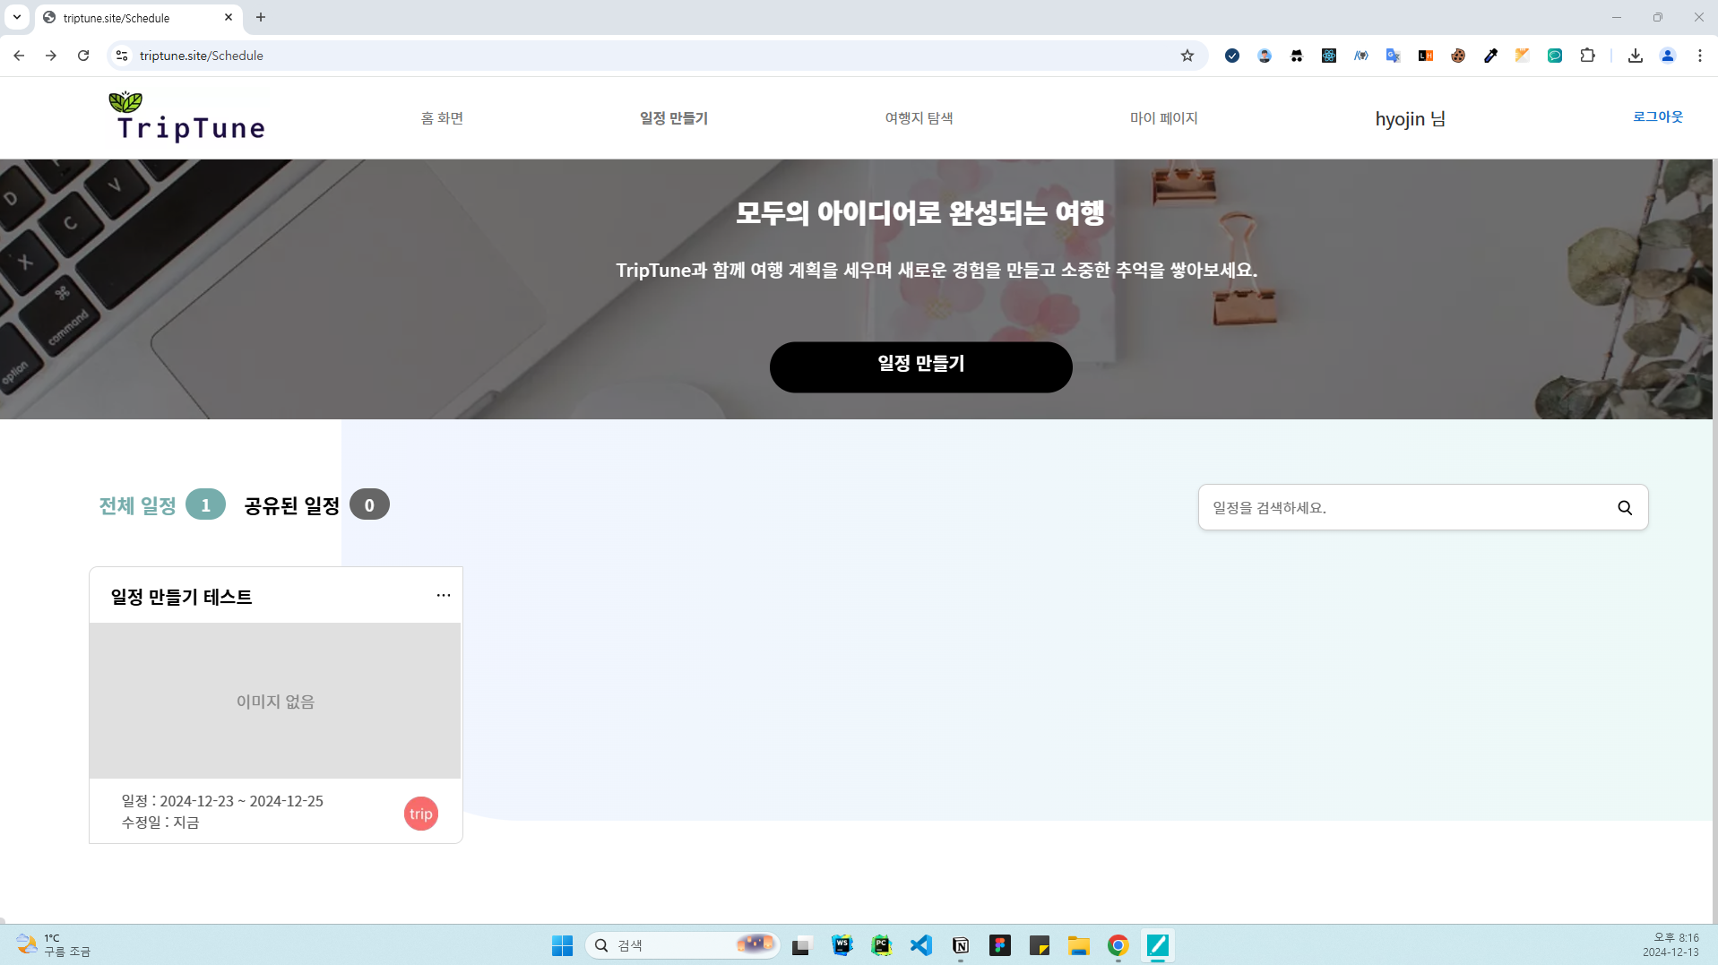Image resolution: width=1718 pixels, height=965 pixels.
Task: Go to 마이 페이지
Action: point(1163,118)
